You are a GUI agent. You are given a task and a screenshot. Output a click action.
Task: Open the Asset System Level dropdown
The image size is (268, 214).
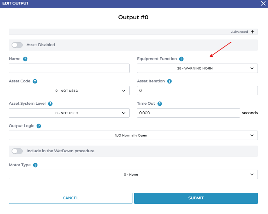tap(69, 113)
